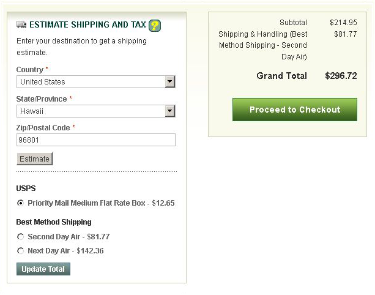Click the Estimate Shipping and Tax heading

(x=87, y=24)
